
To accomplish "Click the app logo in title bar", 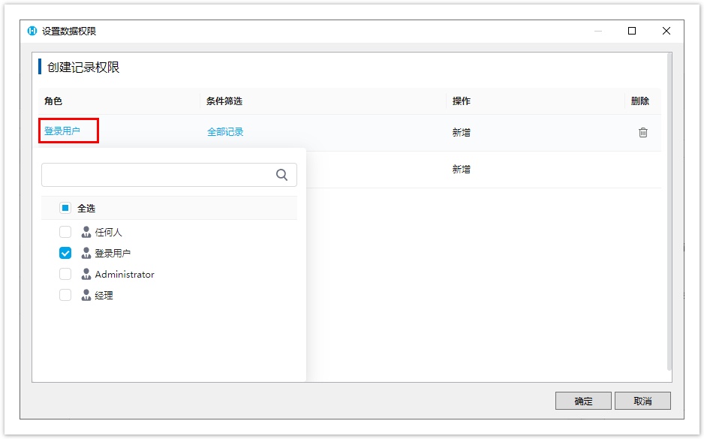I will pyautogui.click(x=32, y=32).
